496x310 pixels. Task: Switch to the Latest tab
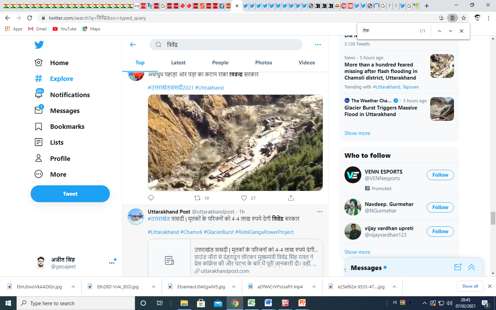click(178, 62)
